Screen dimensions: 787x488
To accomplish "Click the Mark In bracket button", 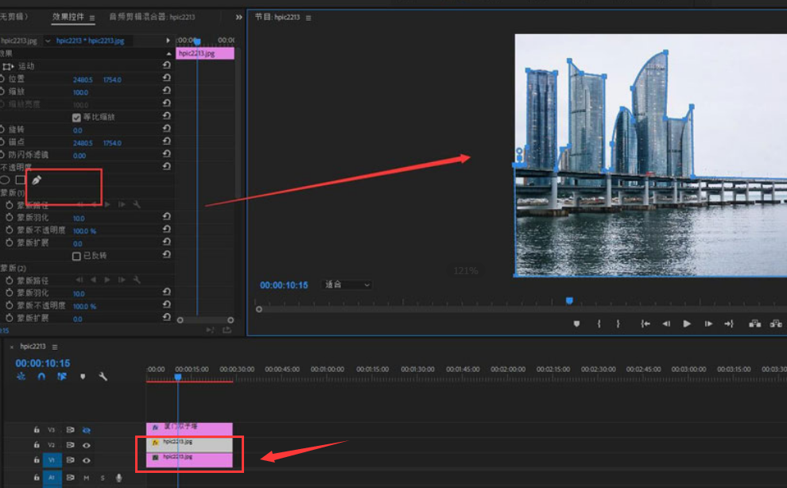I will pyautogui.click(x=599, y=324).
